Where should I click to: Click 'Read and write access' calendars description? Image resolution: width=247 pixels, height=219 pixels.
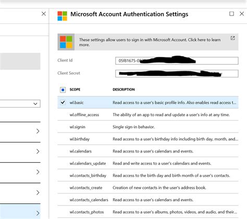[x=162, y=163]
